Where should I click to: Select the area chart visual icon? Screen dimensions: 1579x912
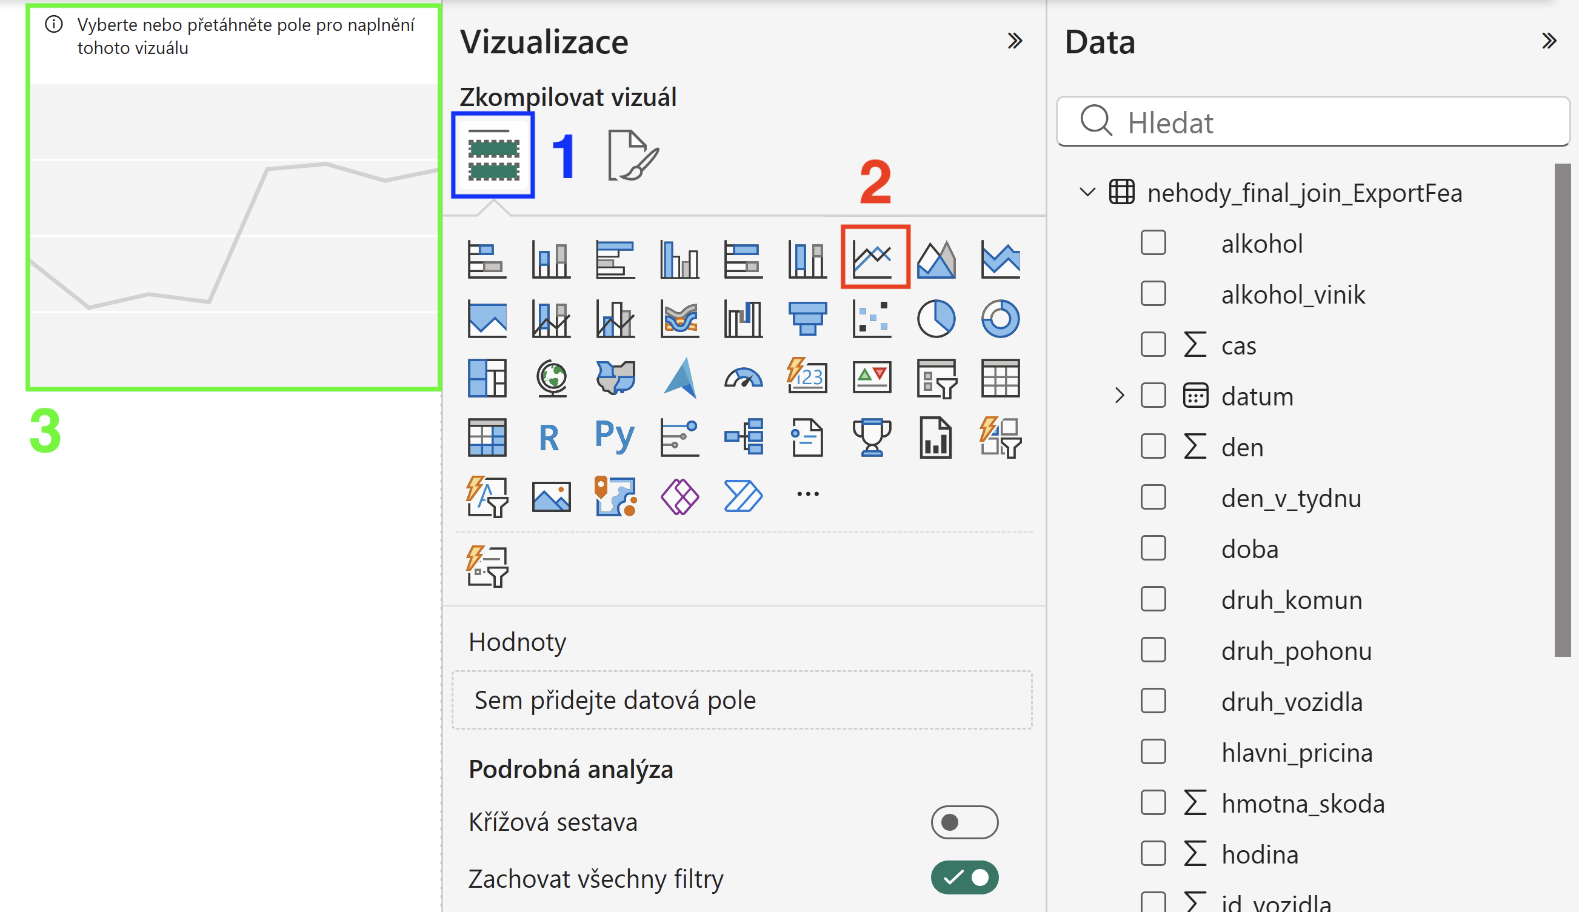(x=936, y=258)
